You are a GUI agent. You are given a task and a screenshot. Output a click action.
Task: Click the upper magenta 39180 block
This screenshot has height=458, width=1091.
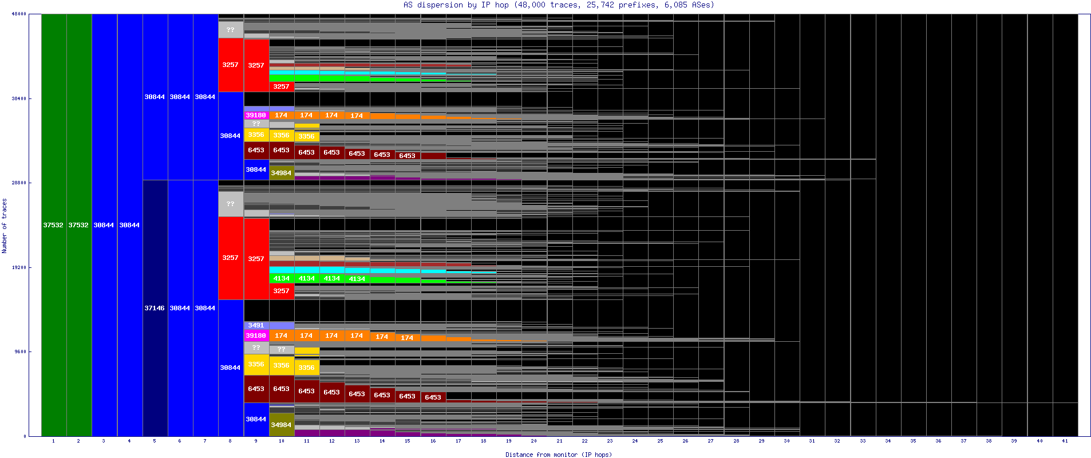(256, 115)
